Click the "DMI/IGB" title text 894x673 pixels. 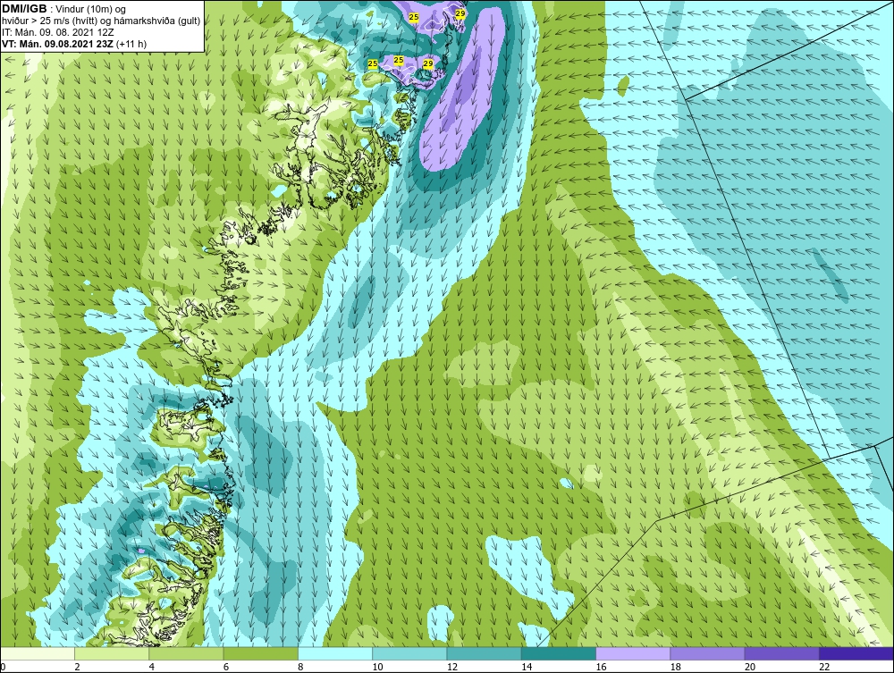pyautogui.click(x=24, y=9)
